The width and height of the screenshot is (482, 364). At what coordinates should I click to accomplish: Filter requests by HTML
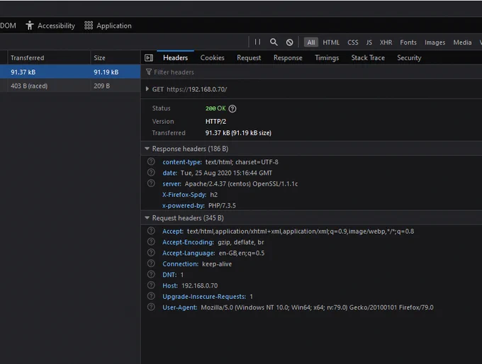[331, 42]
